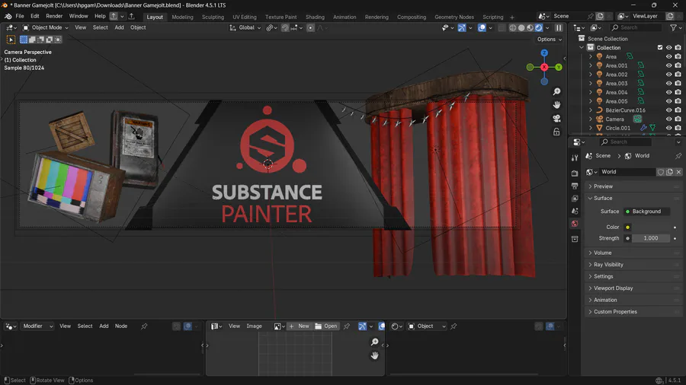The height and width of the screenshot is (385, 686).
Task: Open the Global transform orientation dropdown
Action: click(x=245, y=27)
